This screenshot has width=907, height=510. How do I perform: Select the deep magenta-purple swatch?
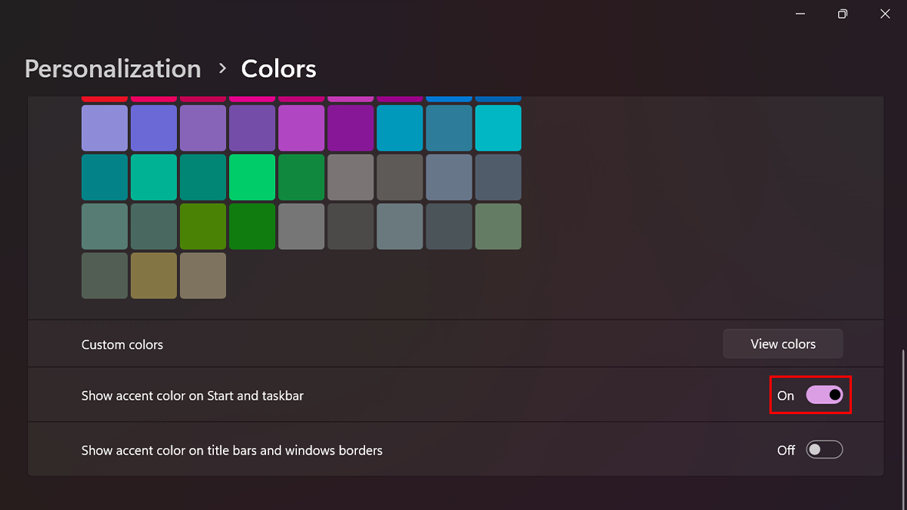(350, 128)
